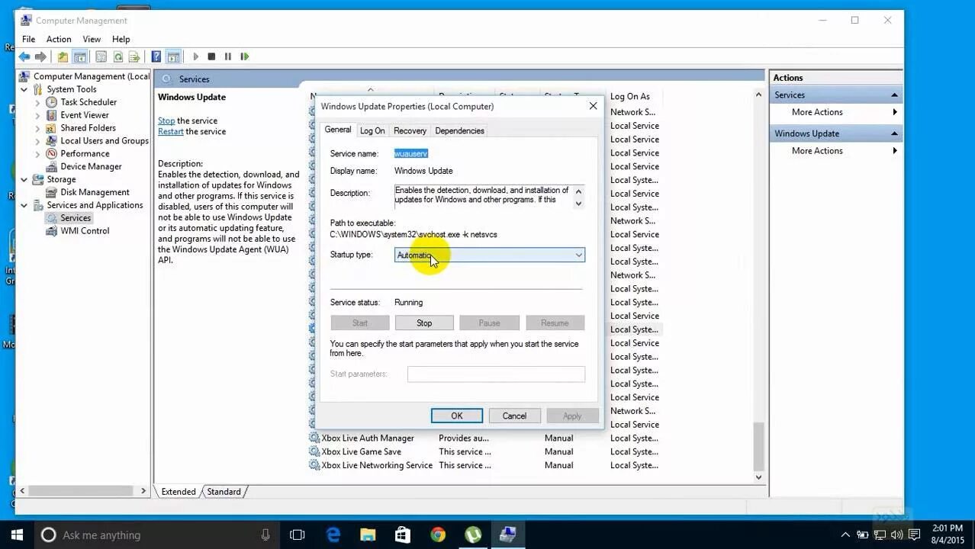975x549 pixels.
Task: Show hidden tray icons with the chevron
Action: tap(845, 535)
